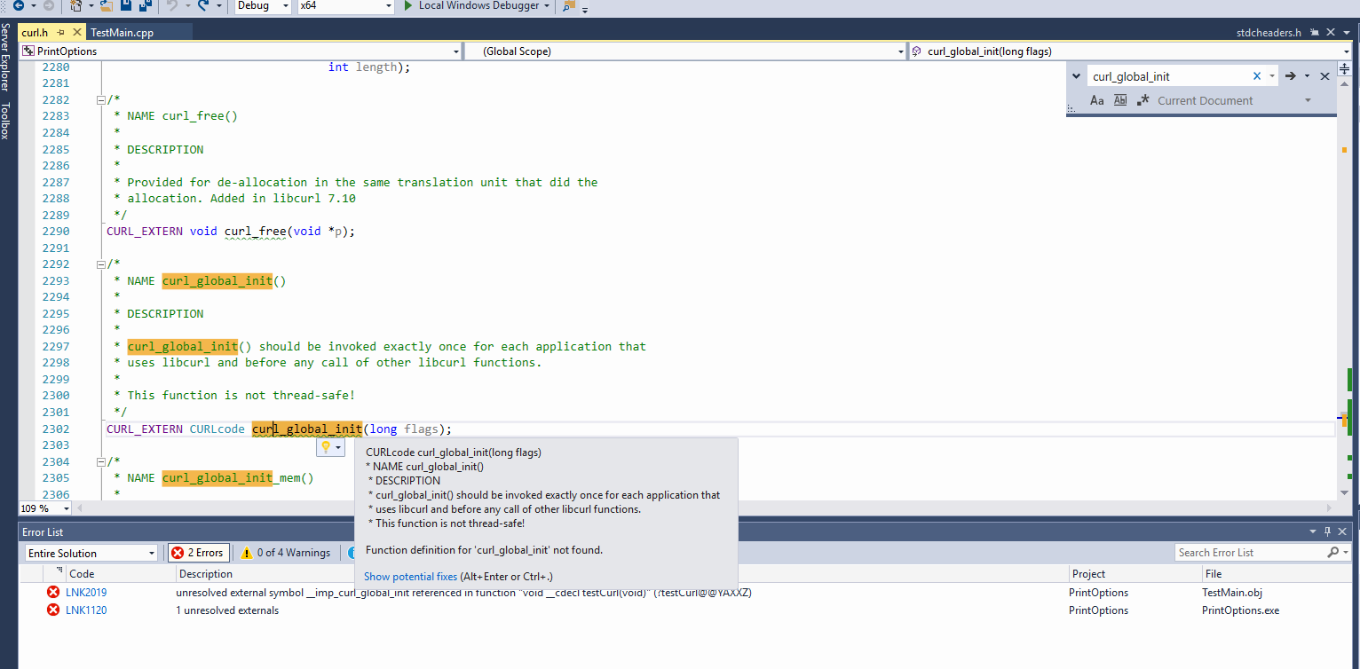Screen dimensions: 1360x669
Task: Click the Search Error List magnifier icon
Action: pos(1333,553)
